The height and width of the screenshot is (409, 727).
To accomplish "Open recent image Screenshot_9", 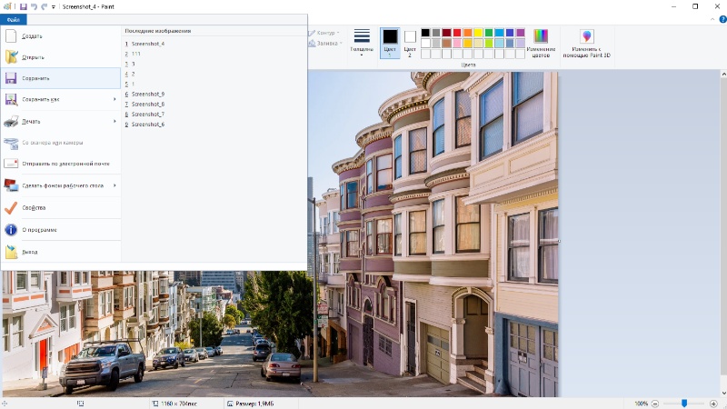I will click(x=148, y=95).
